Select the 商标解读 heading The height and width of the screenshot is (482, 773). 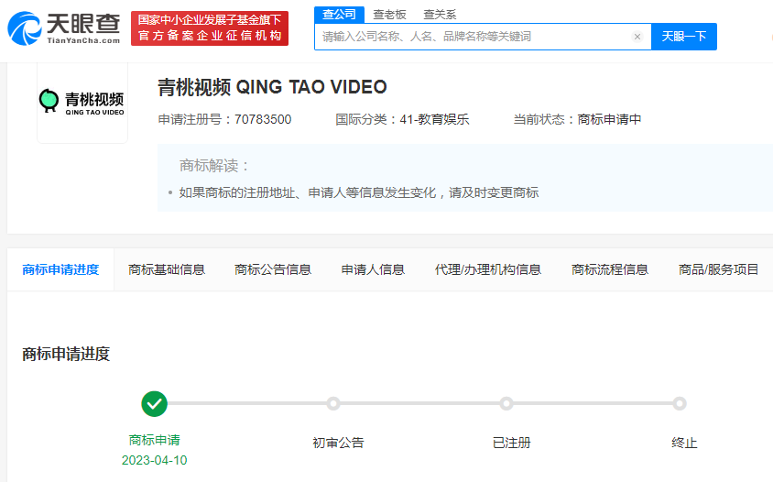(x=214, y=165)
